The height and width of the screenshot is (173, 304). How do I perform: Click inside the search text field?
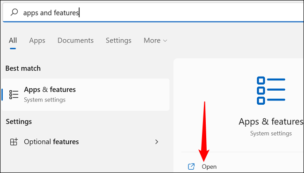pyautogui.click(x=153, y=13)
